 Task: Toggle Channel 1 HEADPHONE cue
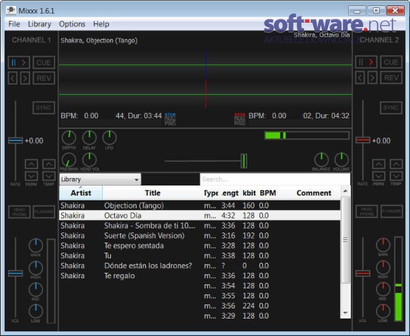(19, 212)
